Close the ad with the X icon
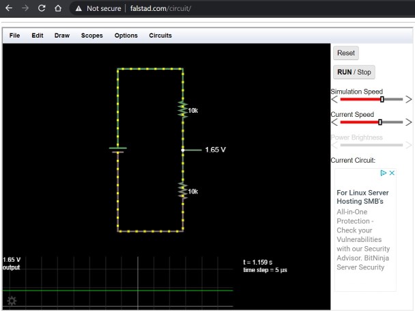Viewport: 415px width, 311px height. (392, 173)
